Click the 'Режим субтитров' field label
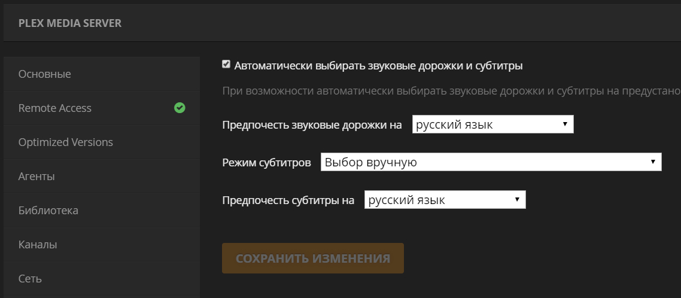Viewport: 681px width, 298px height. pyautogui.click(x=266, y=163)
